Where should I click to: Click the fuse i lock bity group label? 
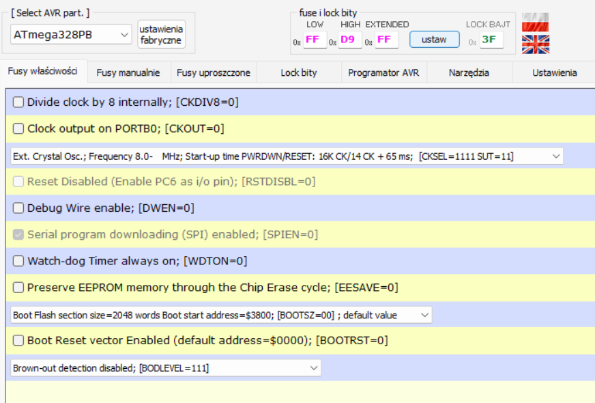click(328, 13)
